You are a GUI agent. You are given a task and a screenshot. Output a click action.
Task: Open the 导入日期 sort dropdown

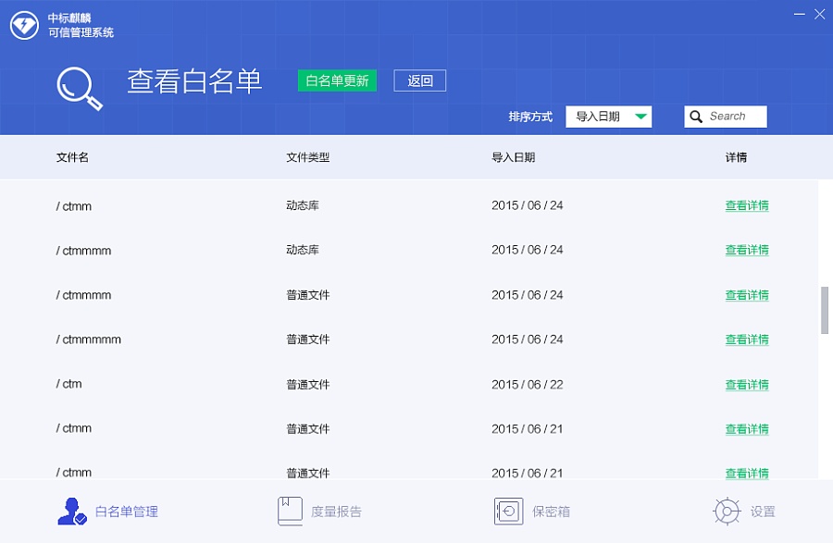[x=608, y=117]
